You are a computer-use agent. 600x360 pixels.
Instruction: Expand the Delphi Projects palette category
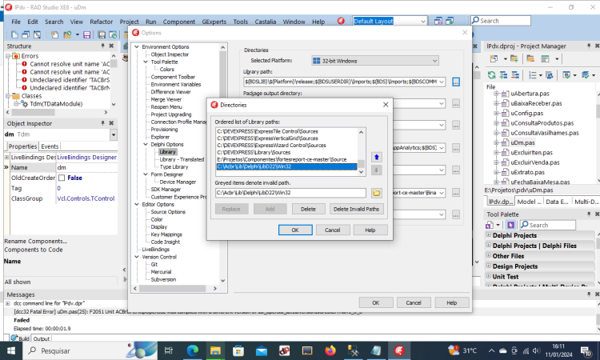489,235
